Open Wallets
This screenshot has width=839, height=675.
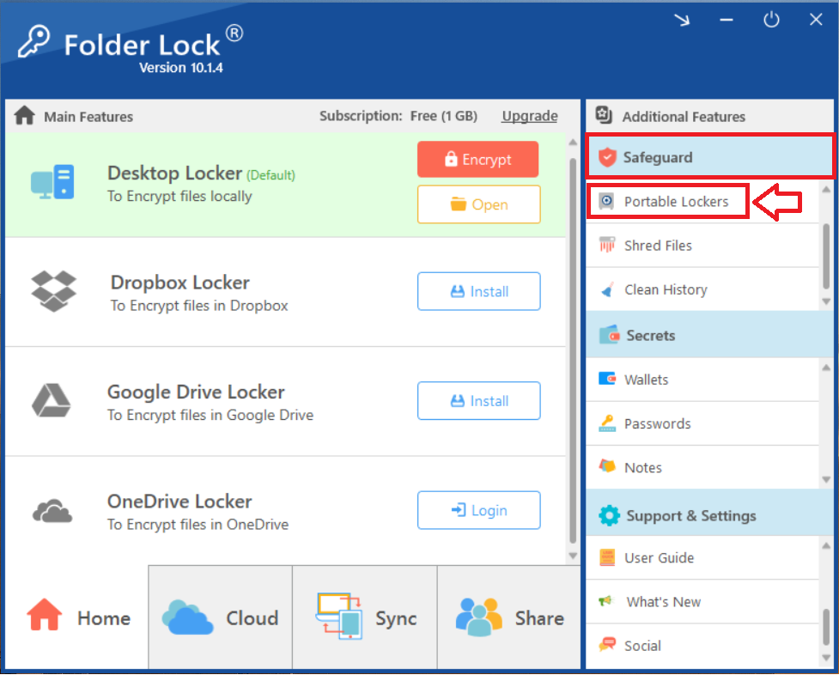pyautogui.click(x=702, y=379)
